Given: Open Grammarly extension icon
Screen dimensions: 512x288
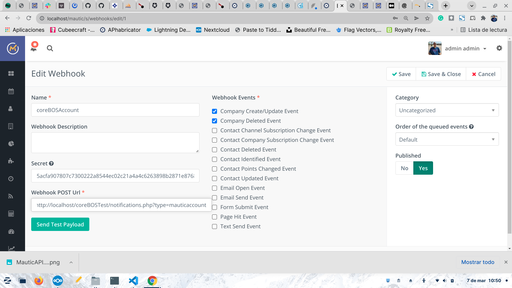Looking at the screenshot, I should (x=441, y=18).
